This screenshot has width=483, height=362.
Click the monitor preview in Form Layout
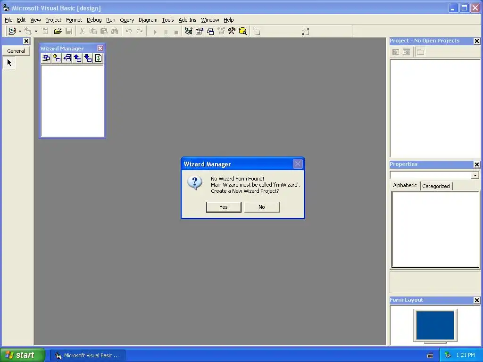435,326
